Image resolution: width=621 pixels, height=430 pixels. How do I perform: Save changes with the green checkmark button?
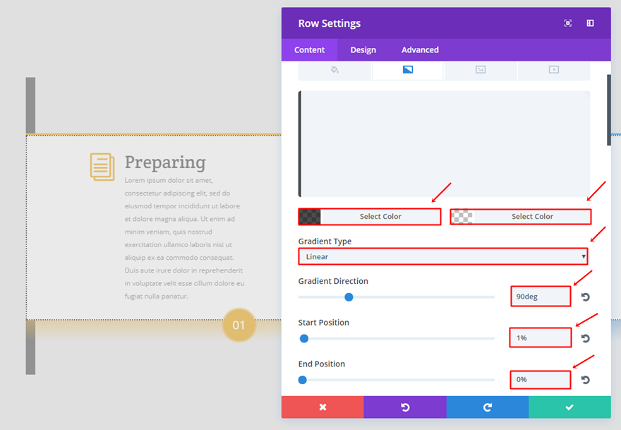(x=569, y=407)
